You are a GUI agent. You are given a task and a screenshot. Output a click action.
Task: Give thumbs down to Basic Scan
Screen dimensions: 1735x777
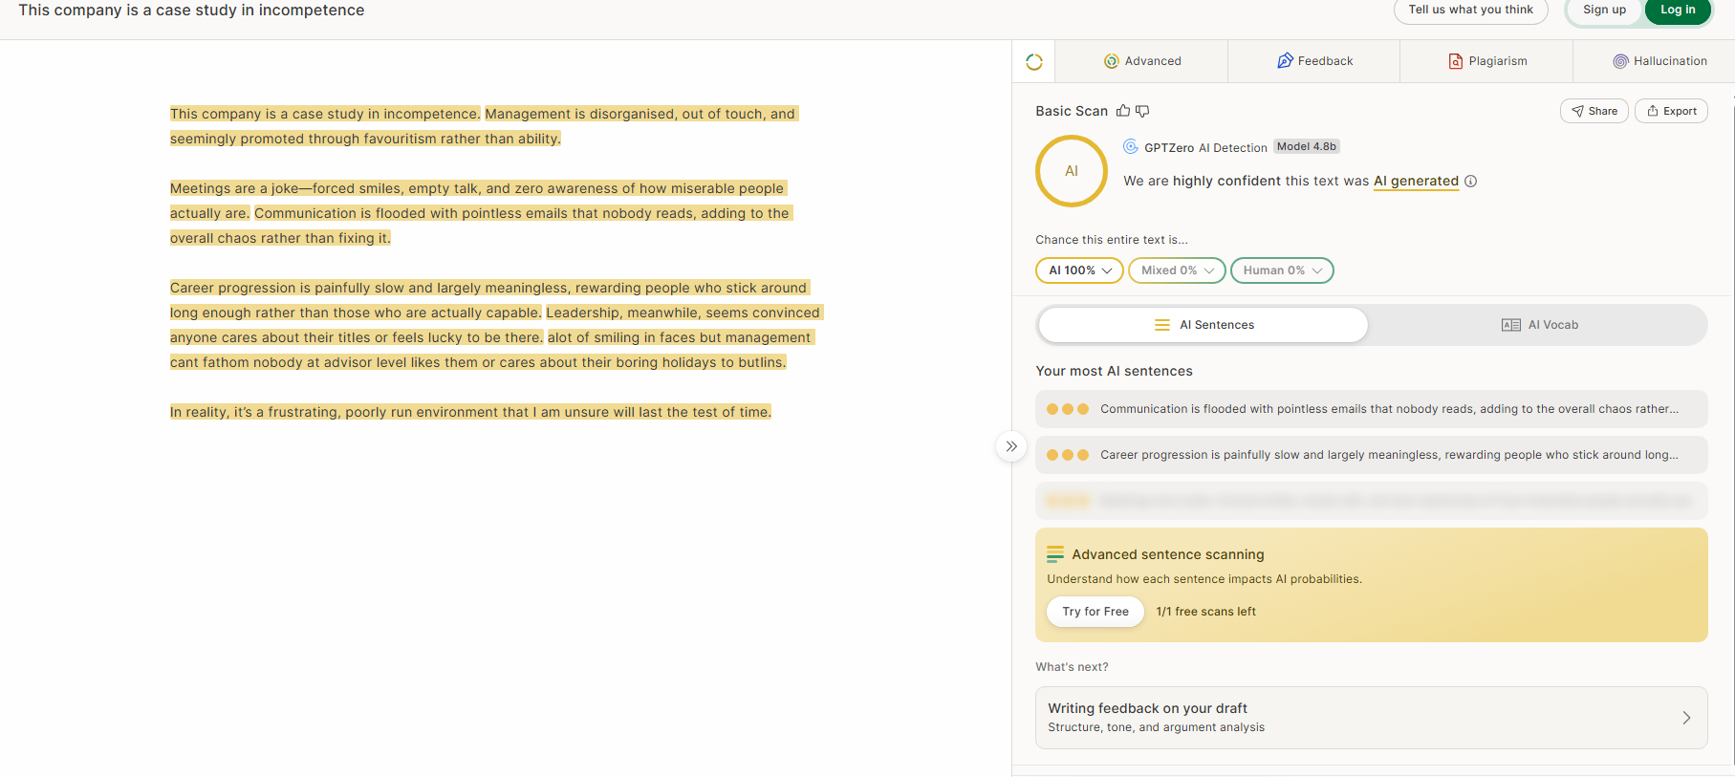1142,111
